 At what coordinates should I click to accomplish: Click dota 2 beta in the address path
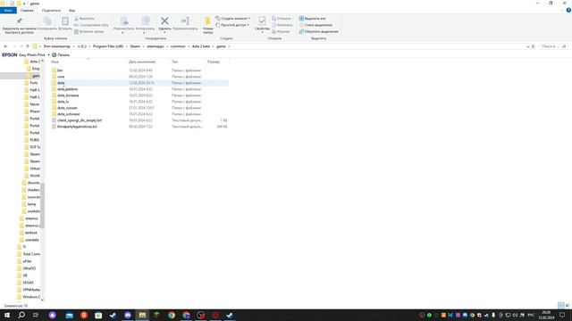pos(201,46)
